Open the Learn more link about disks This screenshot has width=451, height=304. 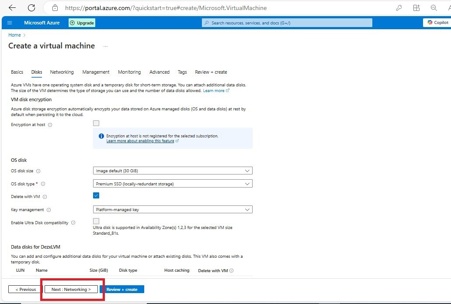tap(216, 91)
